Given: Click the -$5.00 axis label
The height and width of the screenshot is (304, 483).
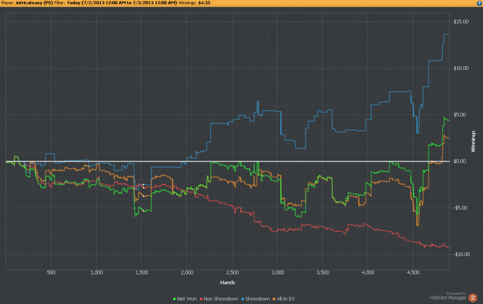Looking at the screenshot, I should pyautogui.click(x=460, y=207).
